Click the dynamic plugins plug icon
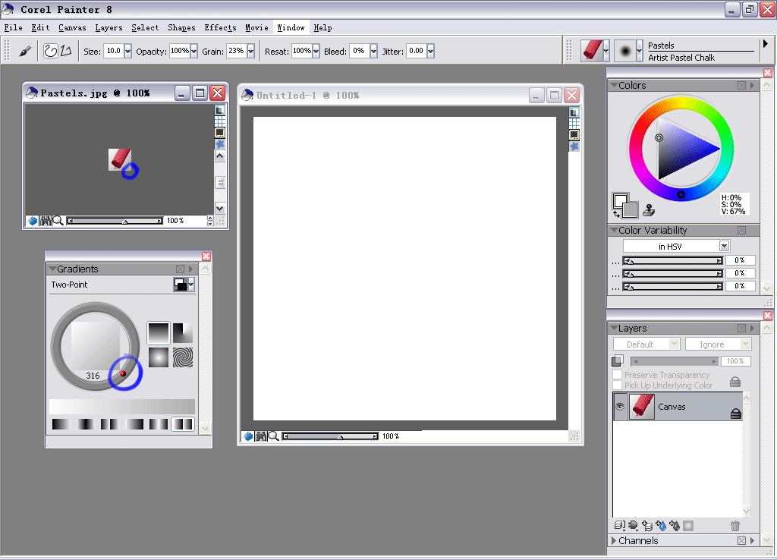This screenshot has width=777, height=560. tap(633, 525)
